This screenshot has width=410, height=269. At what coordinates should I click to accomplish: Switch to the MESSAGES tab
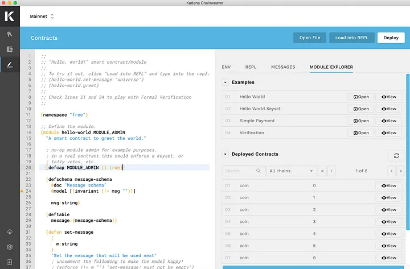point(283,67)
